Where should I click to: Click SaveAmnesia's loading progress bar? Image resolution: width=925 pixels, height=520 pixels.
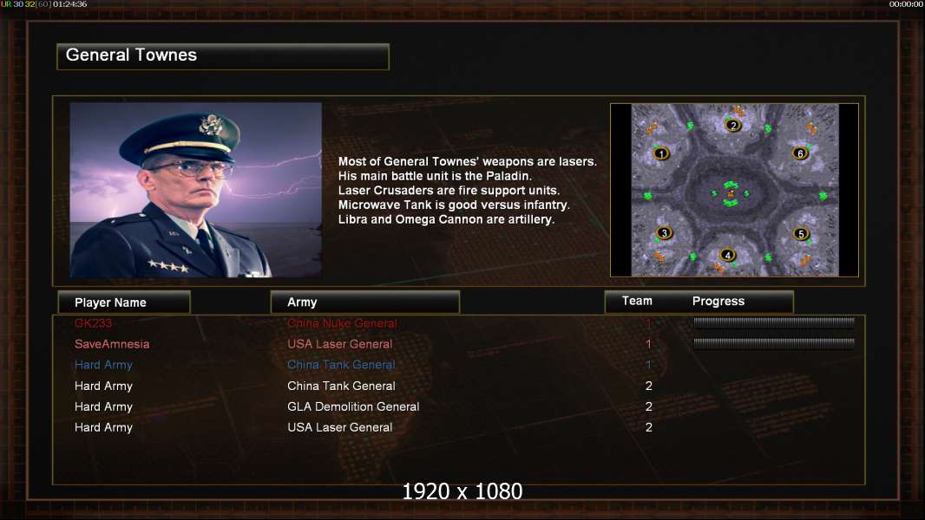[x=774, y=342]
